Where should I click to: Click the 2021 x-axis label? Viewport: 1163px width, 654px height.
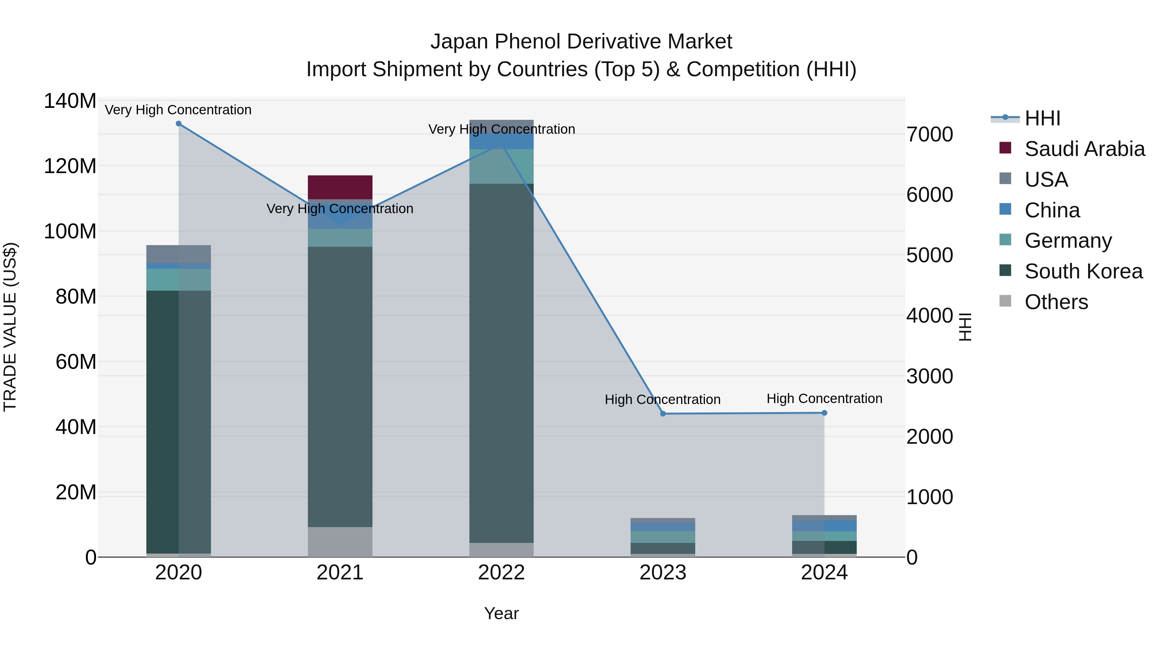point(340,573)
